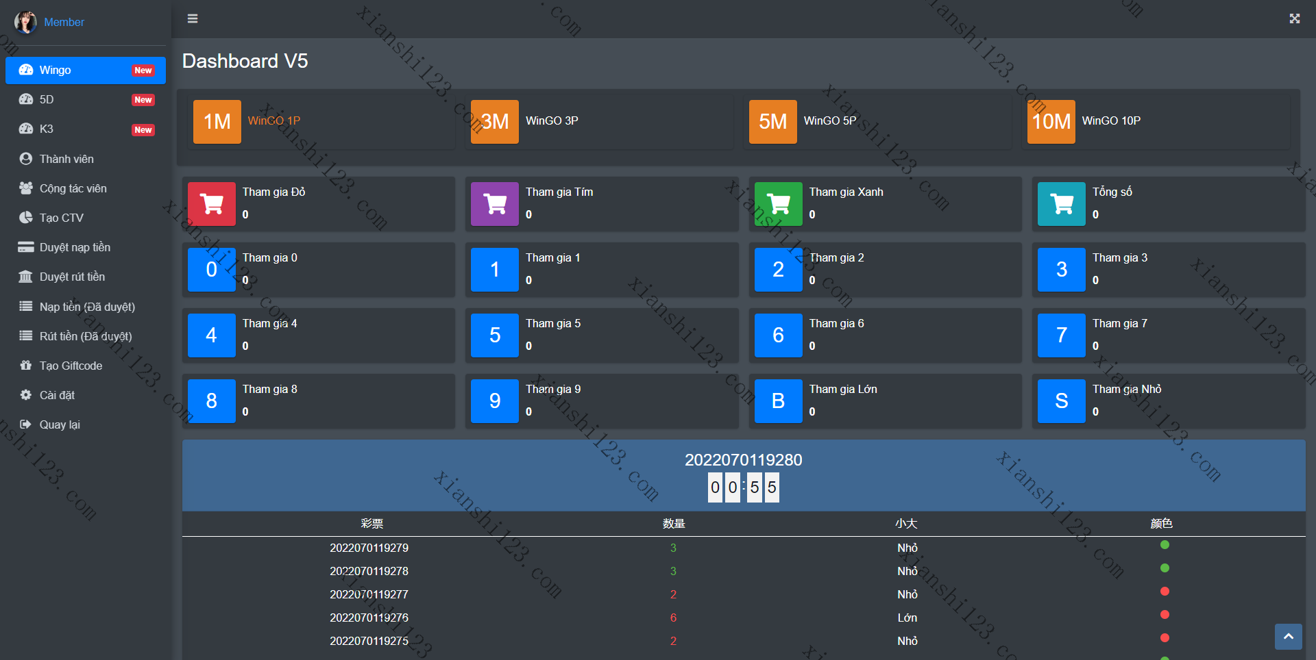Click the Tham gia 5 number tile
Image resolution: width=1316 pixels, height=660 pixels.
click(495, 335)
